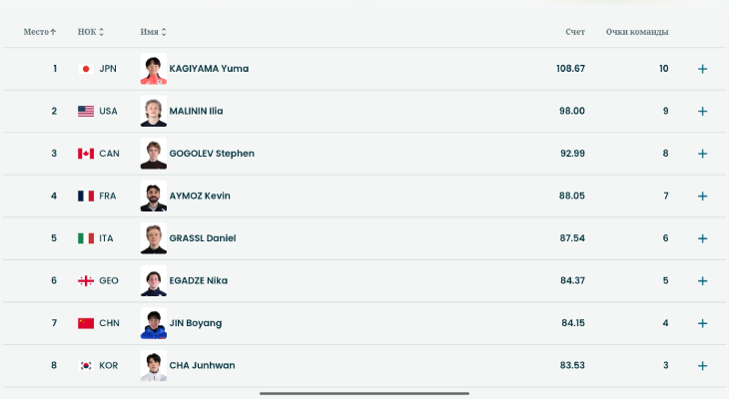This screenshot has height=399, width=729.
Task: Sort table by Имя column
Action: tap(154, 32)
